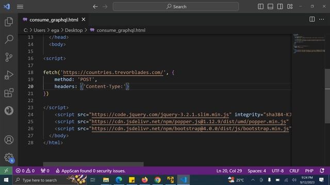330x185 pixels.
Task: Click Ln 20, Col 29 status entry
Action: point(229,171)
